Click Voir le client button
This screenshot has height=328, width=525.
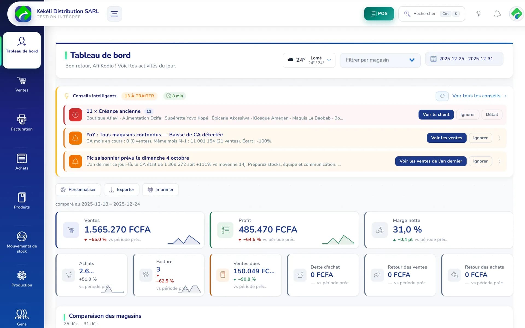click(x=436, y=115)
